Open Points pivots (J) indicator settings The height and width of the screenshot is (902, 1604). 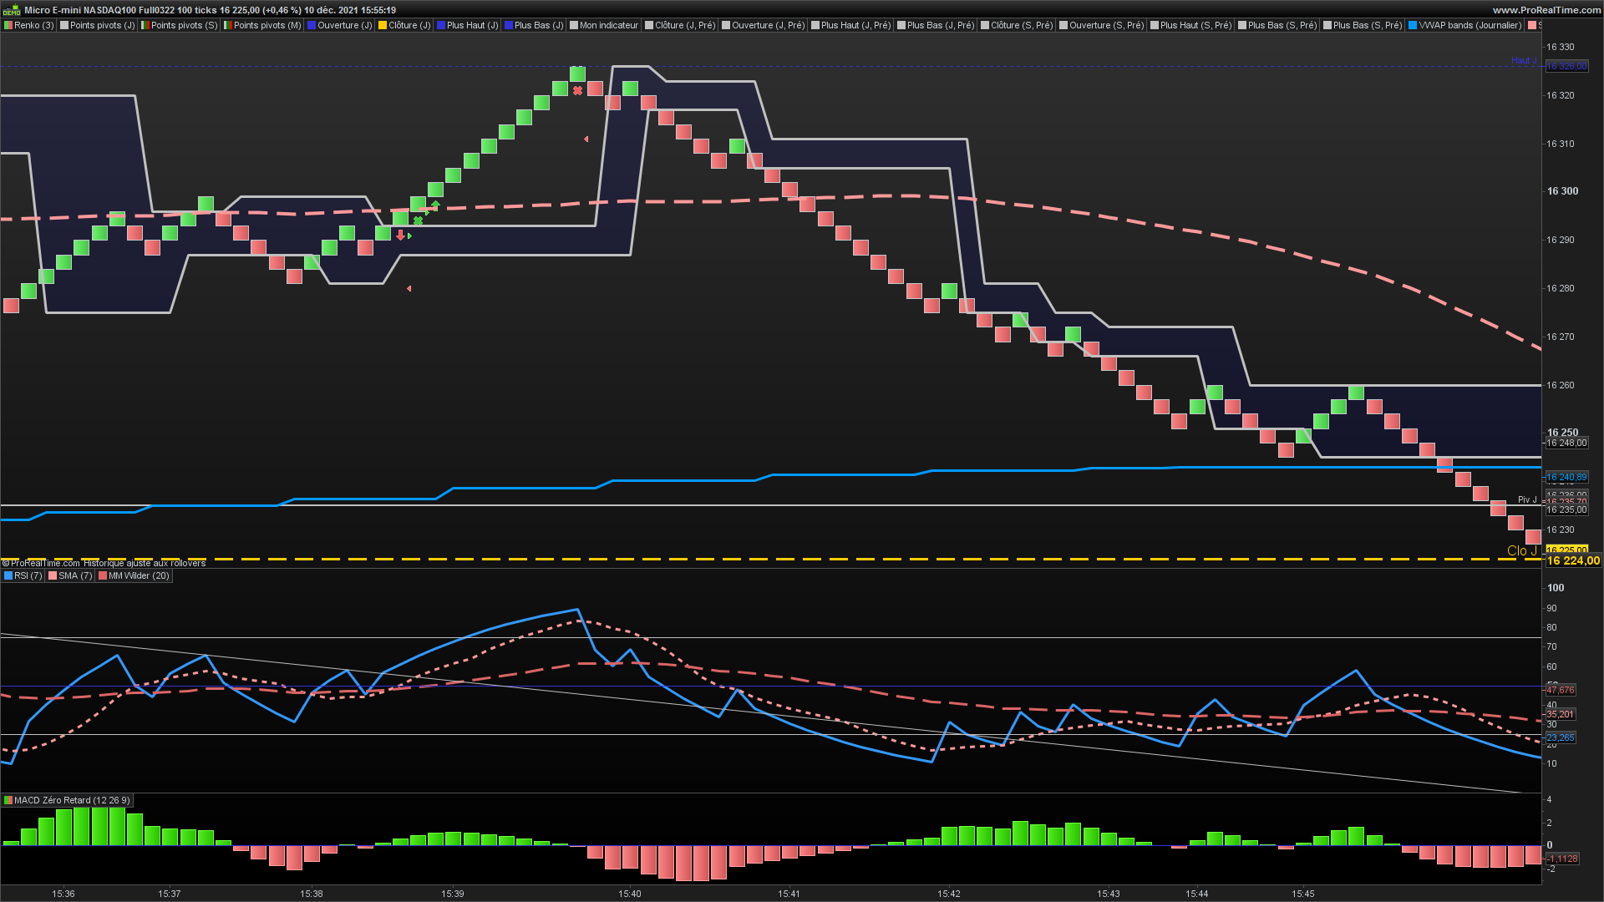click(x=102, y=25)
